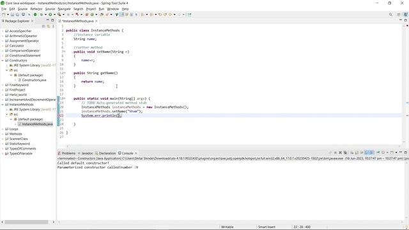The height and width of the screenshot is (230, 409).
Task: Close the InstanceMethods.java editor tab
Action: 96,21
